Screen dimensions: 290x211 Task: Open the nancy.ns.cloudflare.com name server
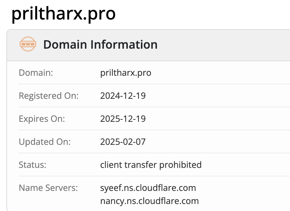[149, 201]
